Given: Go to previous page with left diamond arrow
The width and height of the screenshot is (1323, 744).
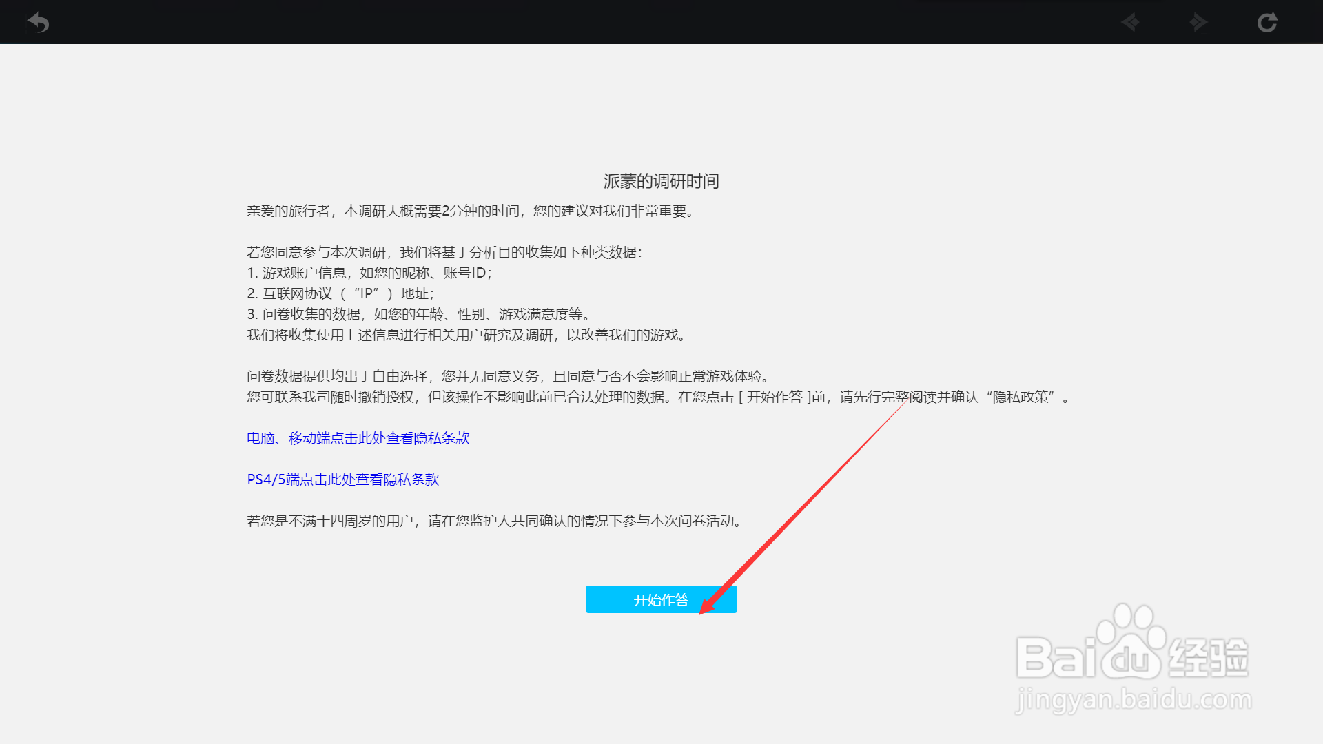Looking at the screenshot, I should 1130,23.
